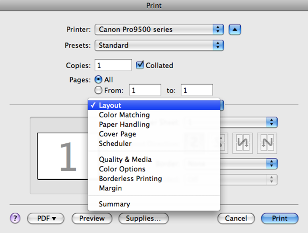308x233 pixels.
Task: Collapse dialog with blue triangle button
Action: point(235,30)
